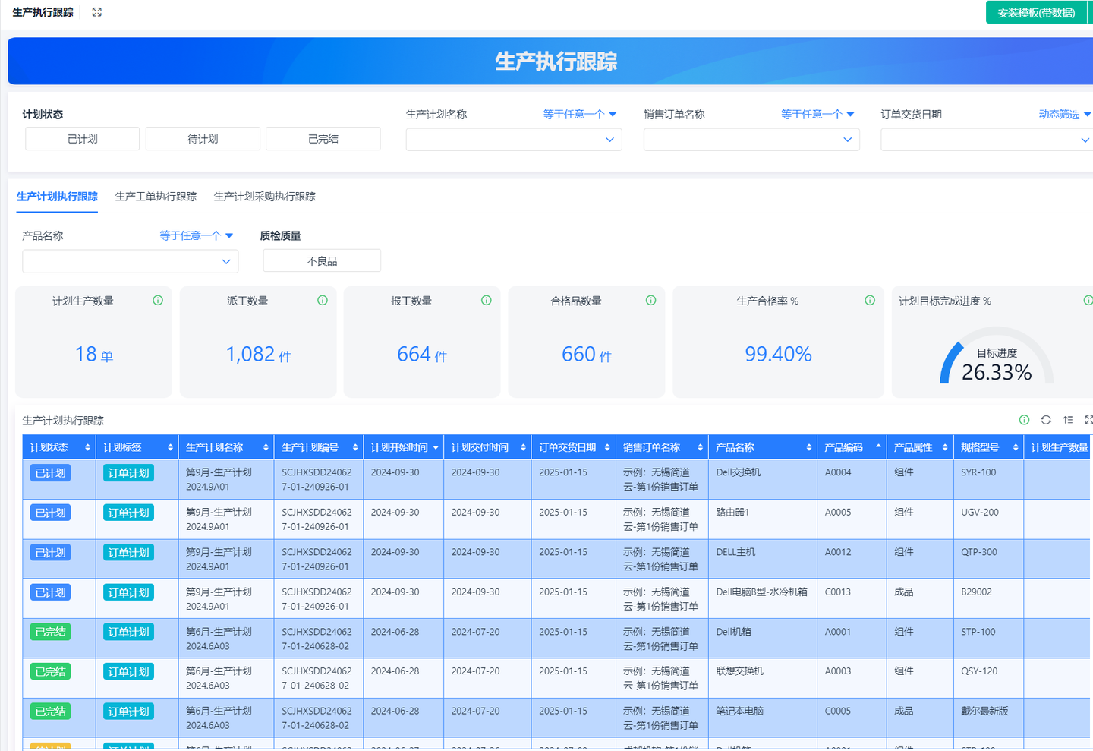1093x751 pixels.
Task: Enable the 待计划 status filter
Action: (x=202, y=138)
